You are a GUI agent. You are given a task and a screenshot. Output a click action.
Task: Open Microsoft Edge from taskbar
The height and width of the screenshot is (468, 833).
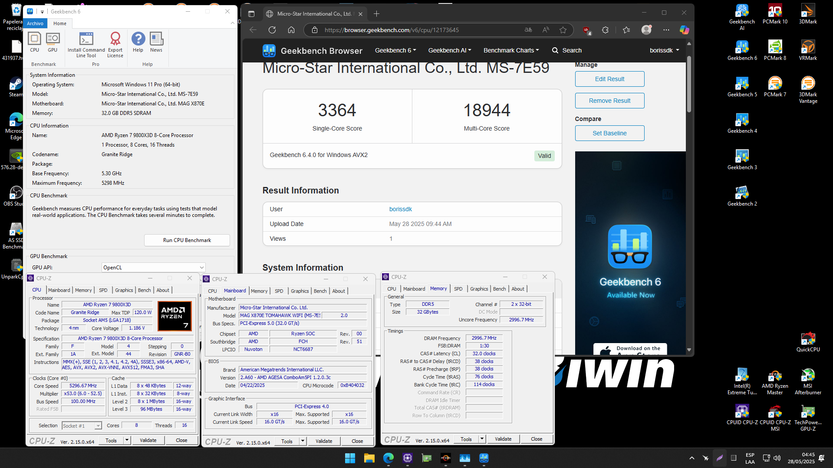[388, 458]
